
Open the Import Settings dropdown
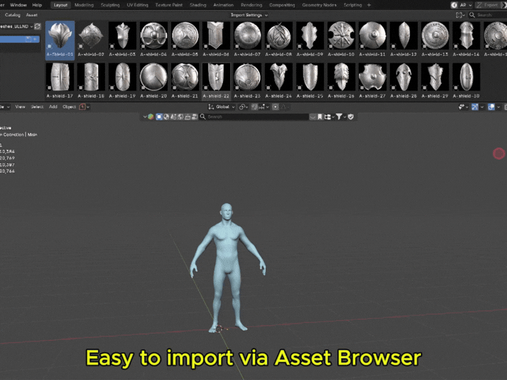pos(249,15)
